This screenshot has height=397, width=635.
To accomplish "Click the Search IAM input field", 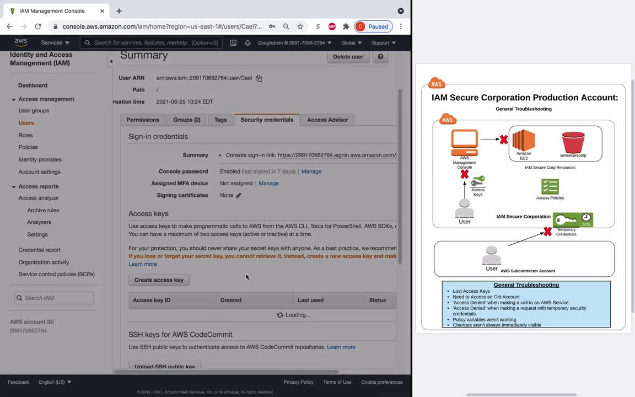I will coord(54,298).
